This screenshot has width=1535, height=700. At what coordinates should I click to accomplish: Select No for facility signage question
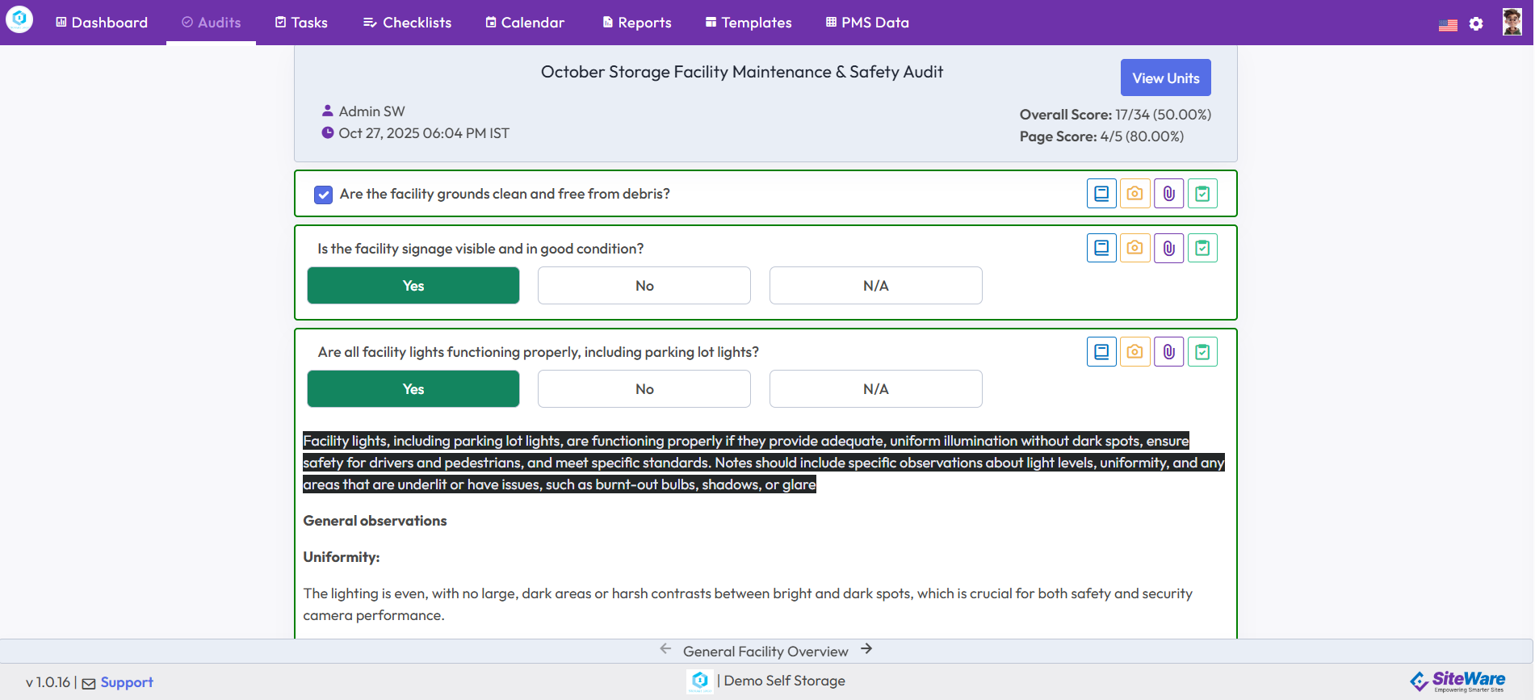(x=644, y=286)
